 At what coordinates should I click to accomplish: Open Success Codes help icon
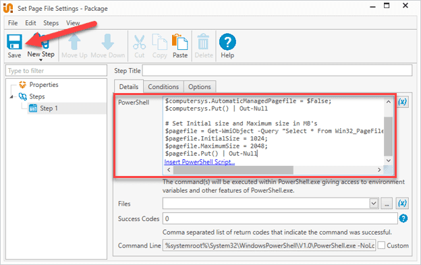coord(403,218)
